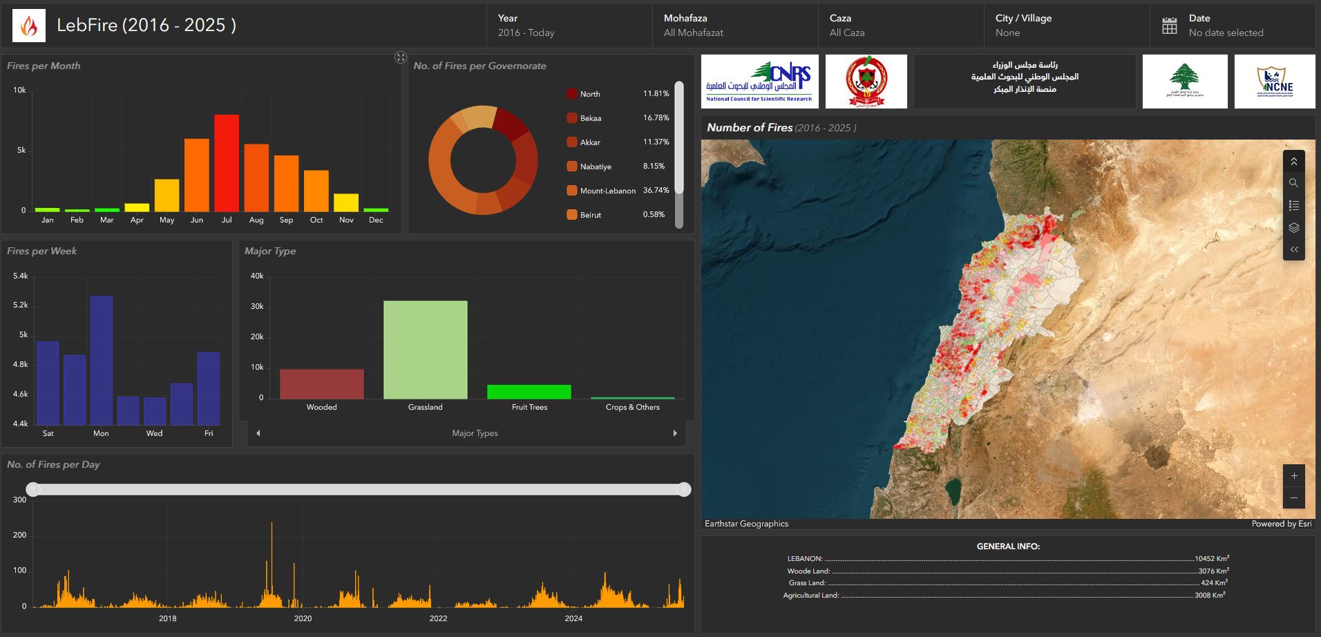Click the left timeline range handle

[x=33, y=489]
